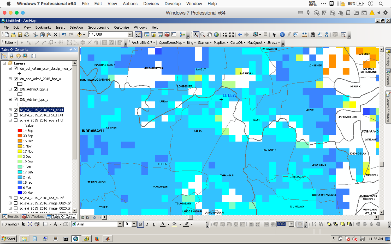Click the Windows Start button
The width and height of the screenshot is (391, 244).
[x=9, y=239]
